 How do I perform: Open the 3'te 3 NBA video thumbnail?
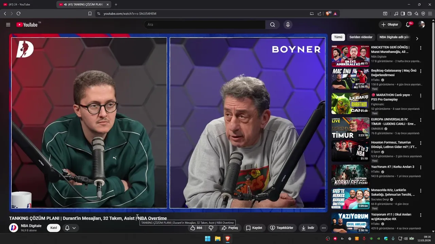click(x=350, y=151)
